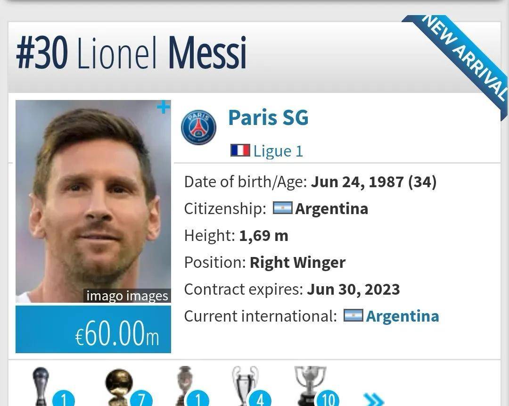Image resolution: width=509 pixels, height=406 pixels.
Task: Select the Copa America trophy icon
Action: pos(185,386)
